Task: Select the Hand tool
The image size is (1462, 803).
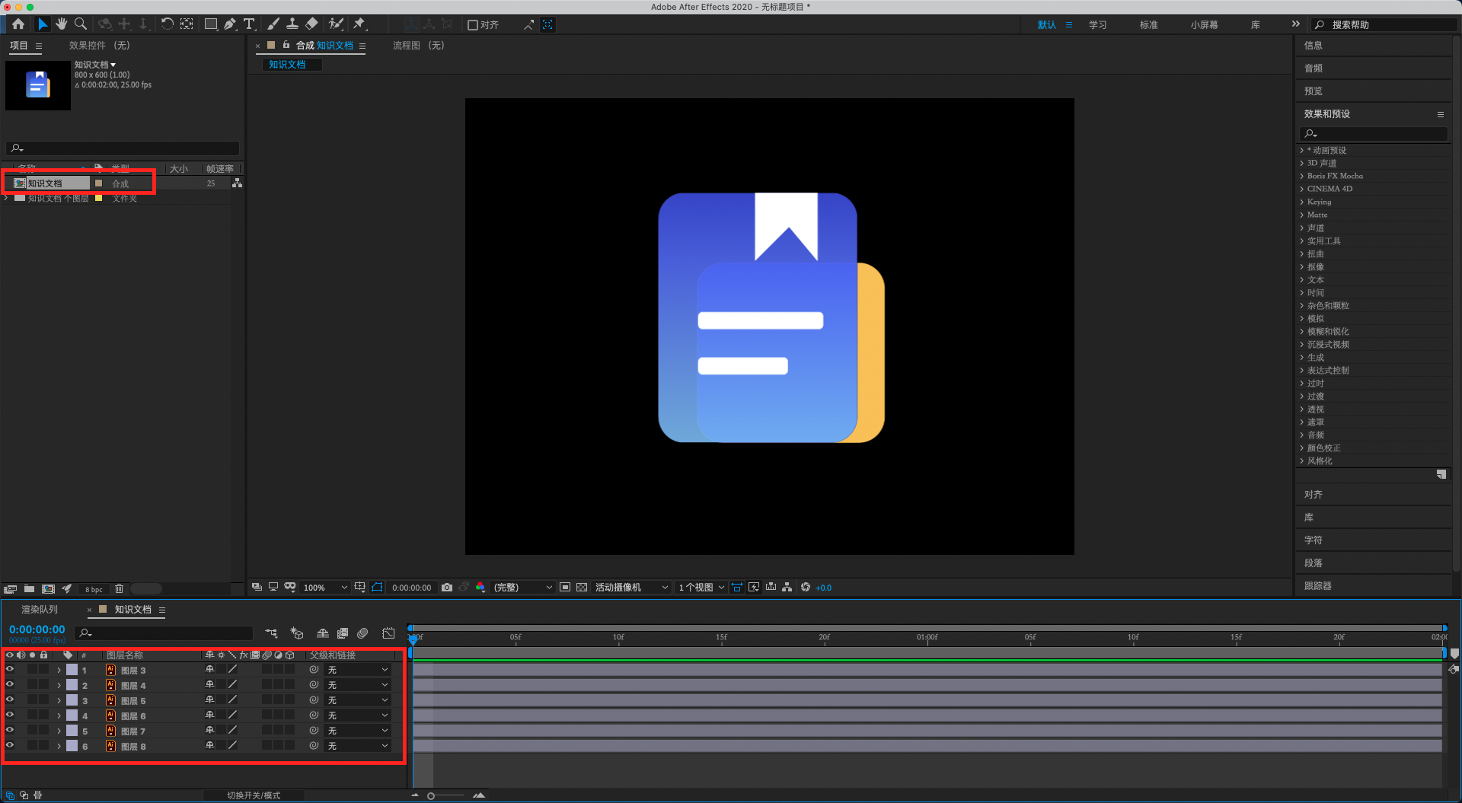Action: click(62, 24)
